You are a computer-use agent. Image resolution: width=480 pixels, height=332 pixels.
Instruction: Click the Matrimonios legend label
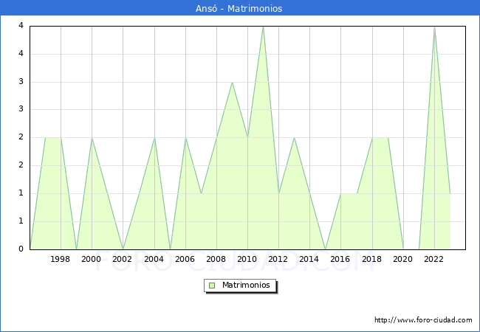point(246,285)
